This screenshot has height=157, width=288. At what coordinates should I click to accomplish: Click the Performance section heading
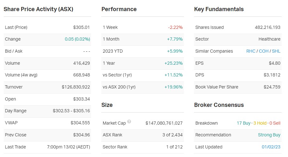(119, 9)
